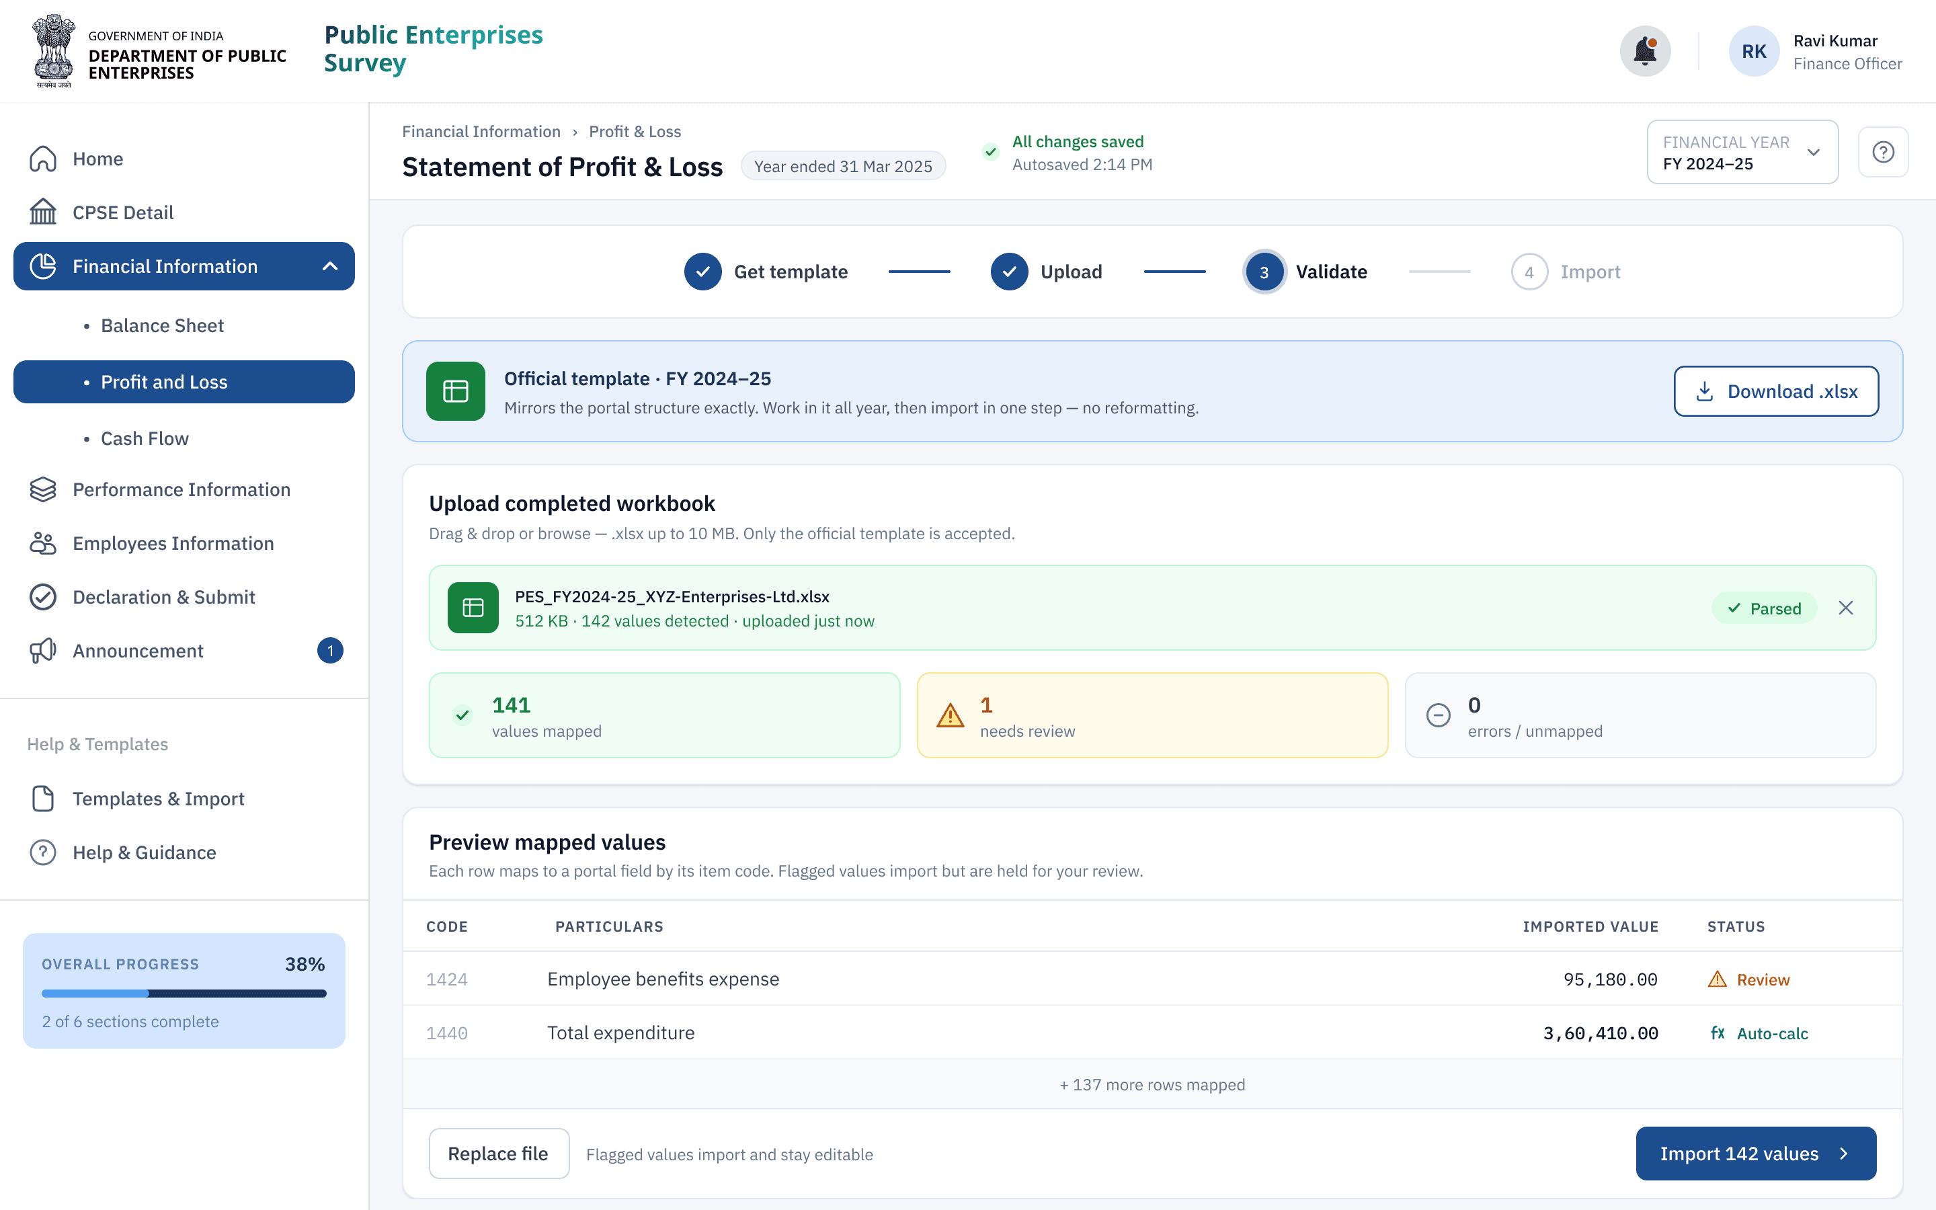The height and width of the screenshot is (1210, 1936).
Task: Open Performance Information in sidebar
Action: pyautogui.click(x=182, y=489)
